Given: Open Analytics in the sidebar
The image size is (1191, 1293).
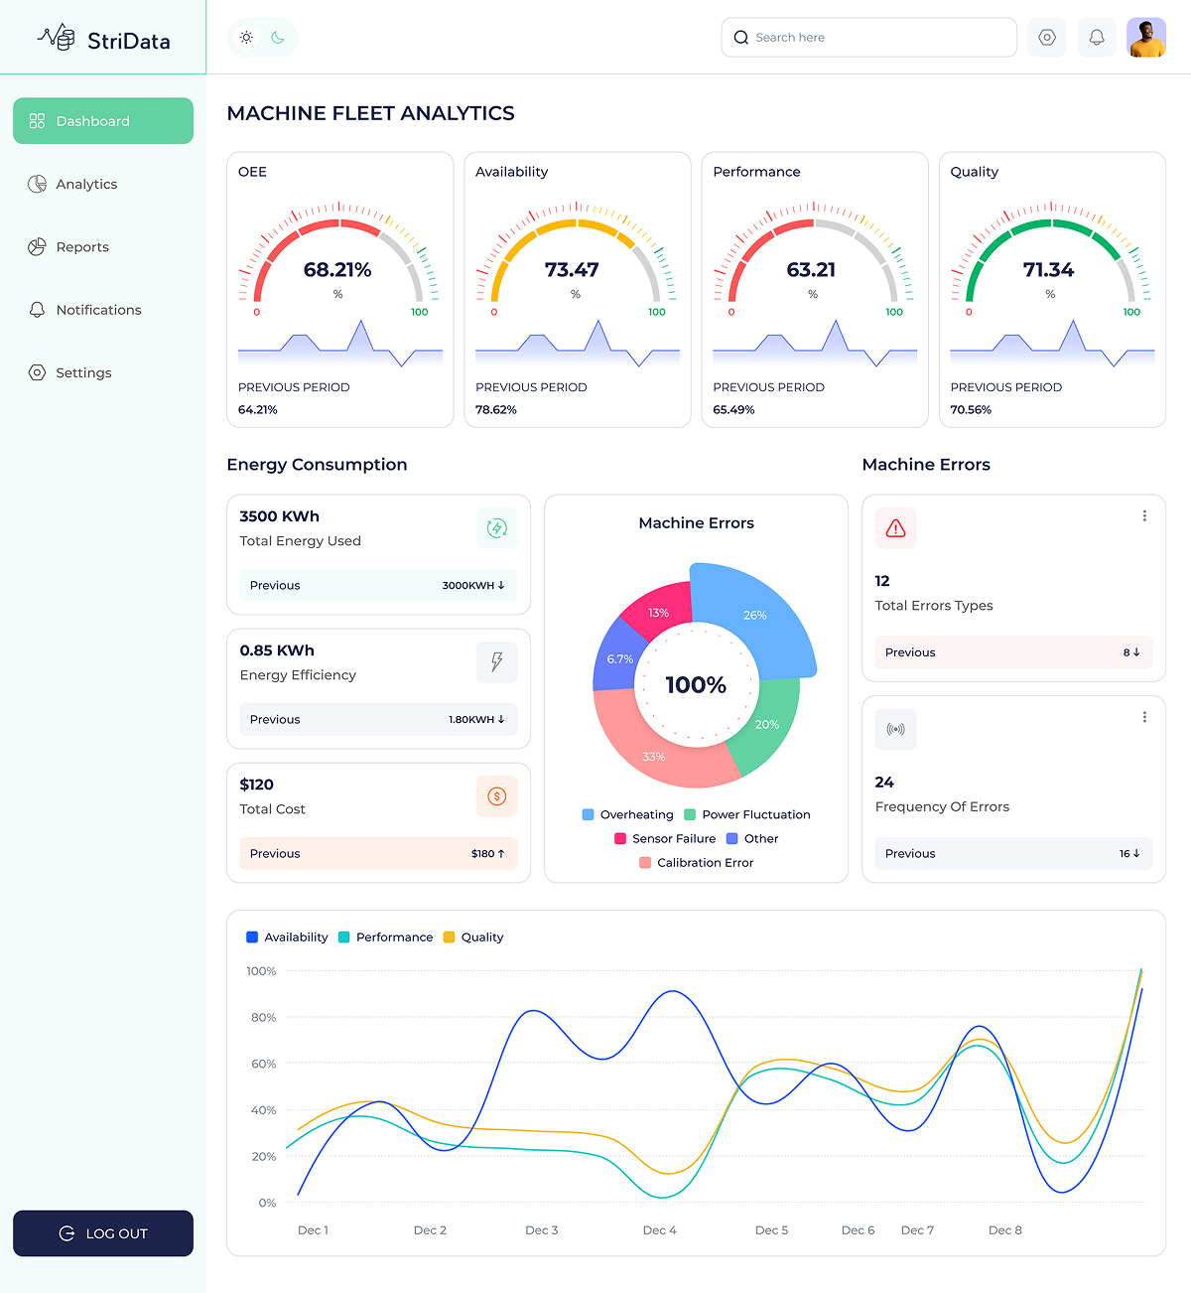Looking at the screenshot, I should 86,184.
